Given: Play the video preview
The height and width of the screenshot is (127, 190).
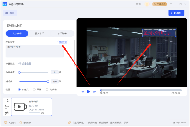Looking at the screenshot, I should (x=89, y=91).
